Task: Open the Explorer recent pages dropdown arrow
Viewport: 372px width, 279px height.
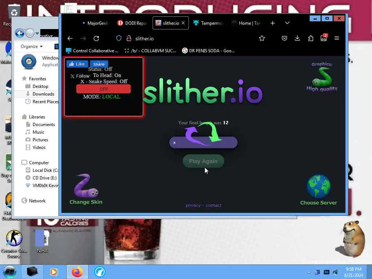Action: pyautogui.click(x=37, y=33)
